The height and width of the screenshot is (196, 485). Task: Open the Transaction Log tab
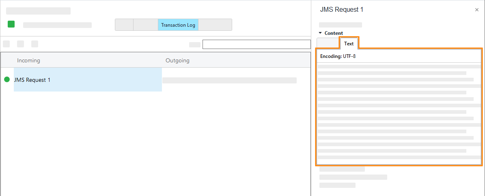[x=178, y=25]
